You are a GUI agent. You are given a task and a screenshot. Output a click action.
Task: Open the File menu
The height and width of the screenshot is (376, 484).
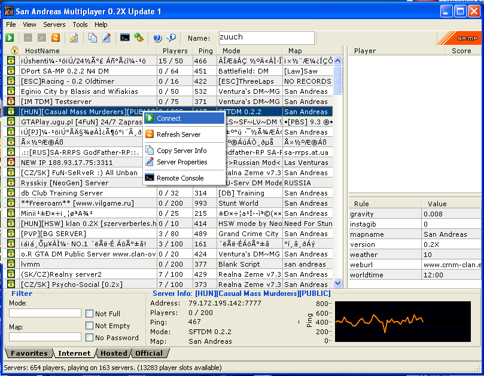coord(11,25)
